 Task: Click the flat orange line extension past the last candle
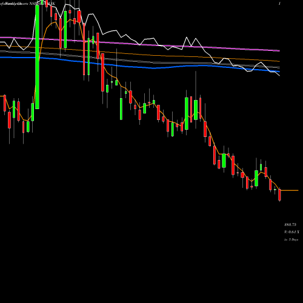tap(290, 190)
